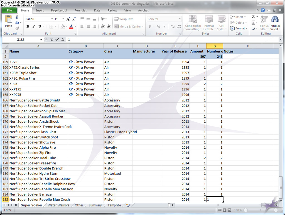Apply Comma Style number format
The image size is (285, 215).
pyautogui.click(x=165, y=26)
